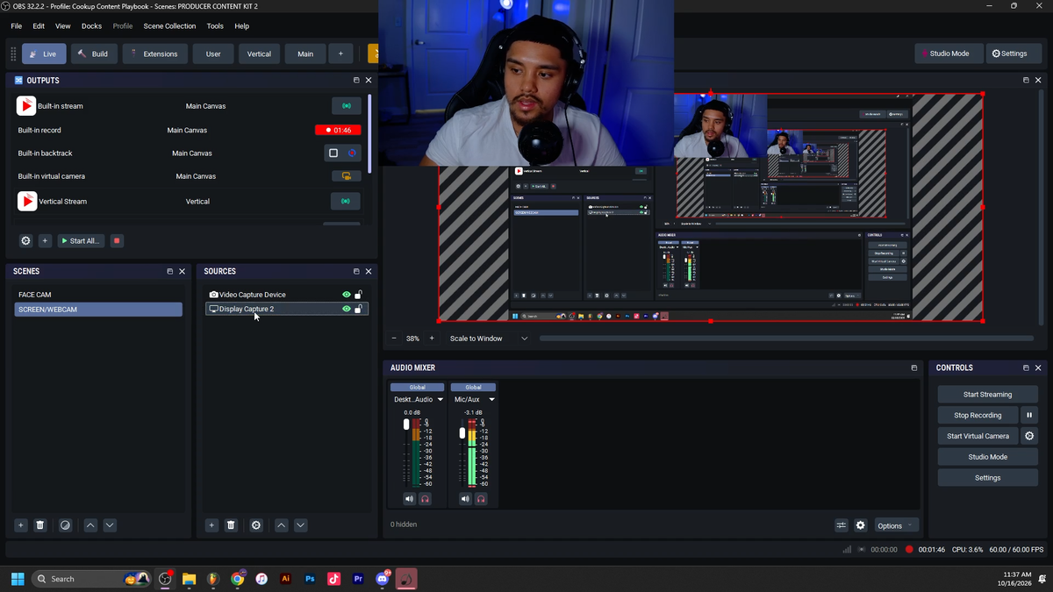Screen dimensions: 1053x592
Task: Hide Video Capture Device source
Action: (x=347, y=295)
